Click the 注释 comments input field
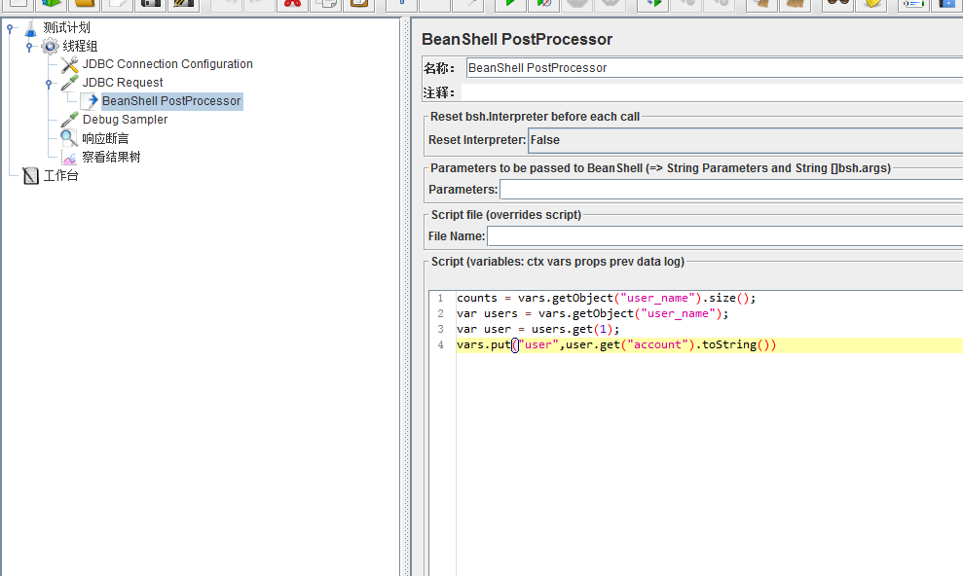Image resolution: width=963 pixels, height=576 pixels. pyautogui.click(x=712, y=92)
